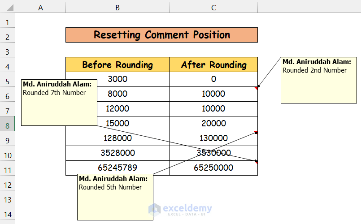
Task: Click the Rounded 5th Number comment box
Action: click(x=115, y=197)
